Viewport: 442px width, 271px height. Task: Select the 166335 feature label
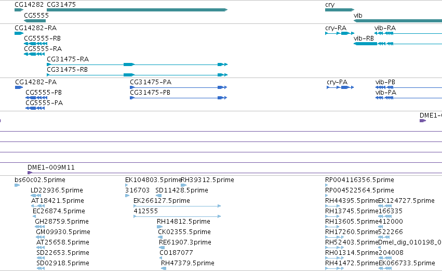[x=391, y=211]
